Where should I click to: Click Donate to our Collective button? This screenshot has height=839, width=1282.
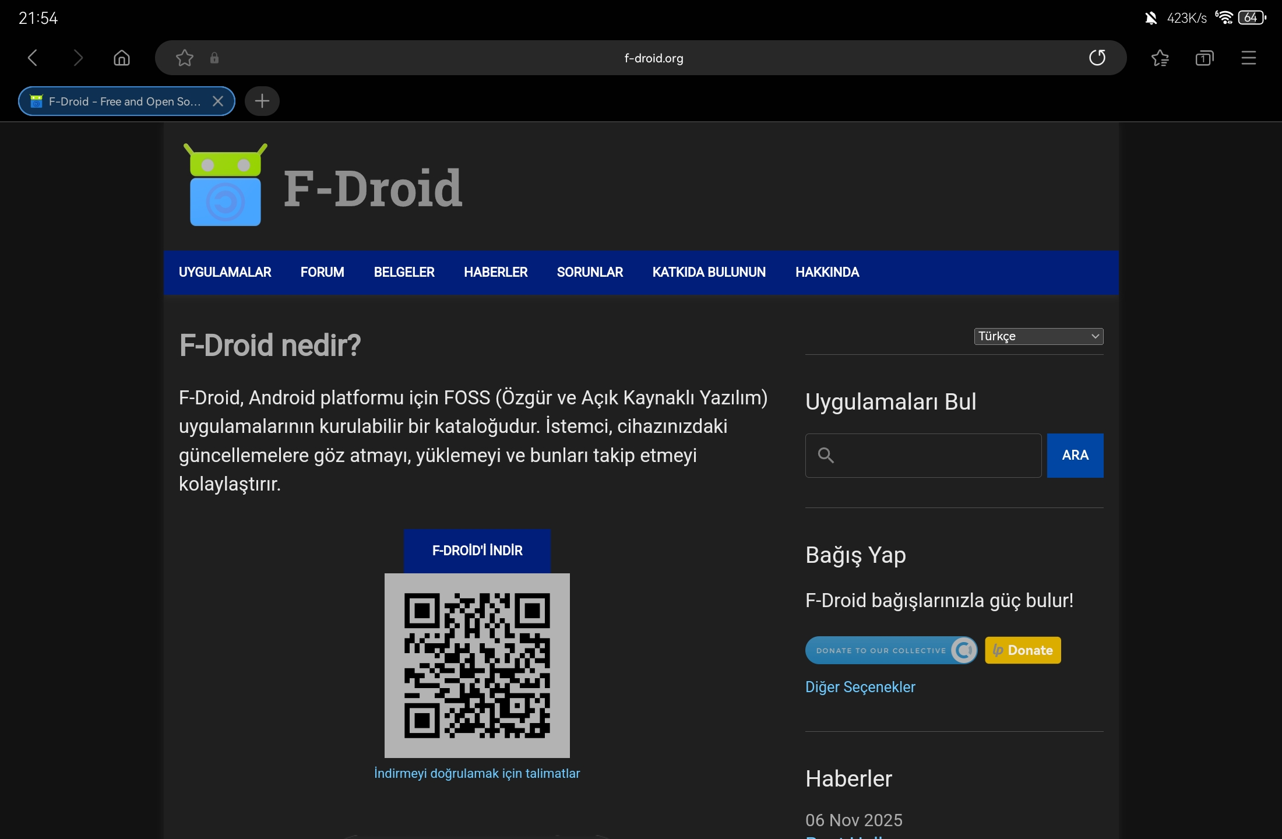point(891,650)
